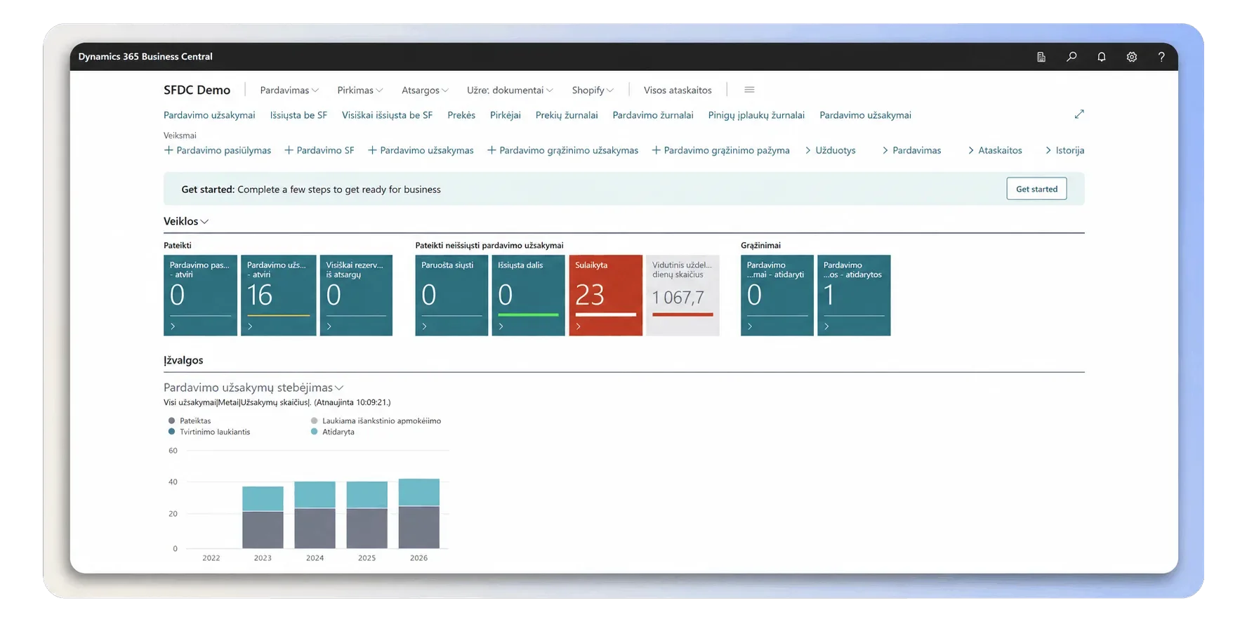1247x622 pixels.
Task: Click the 2024 bar in chart
Action: tap(315, 515)
